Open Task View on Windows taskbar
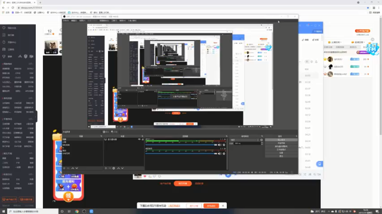Image resolution: width=382 pixels, height=214 pixels. pyautogui.click(x=69, y=212)
